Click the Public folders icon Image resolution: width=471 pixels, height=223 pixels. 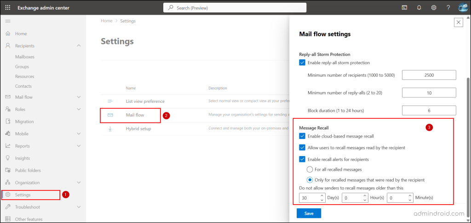[8, 170]
